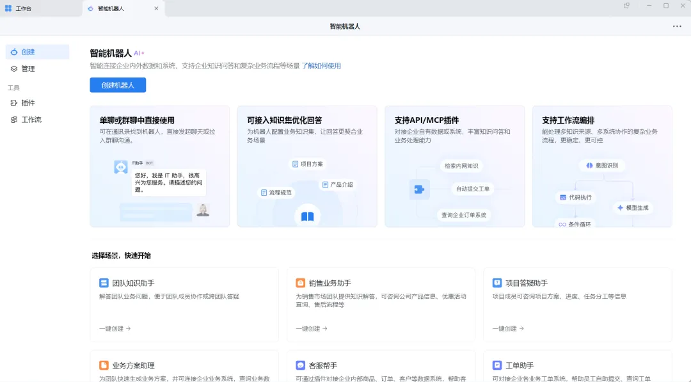691x382 pixels.
Task: Click the knowledge book icon in second card
Action: pyautogui.click(x=307, y=216)
